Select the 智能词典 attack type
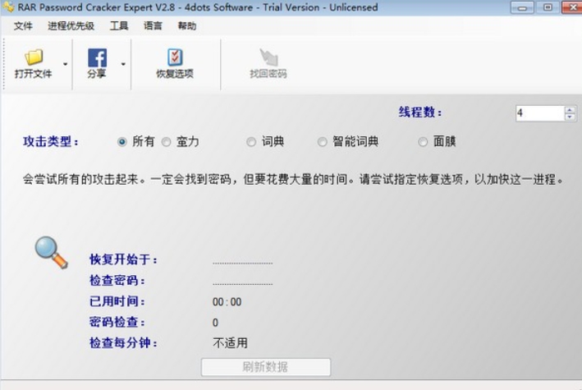 coord(322,142)
